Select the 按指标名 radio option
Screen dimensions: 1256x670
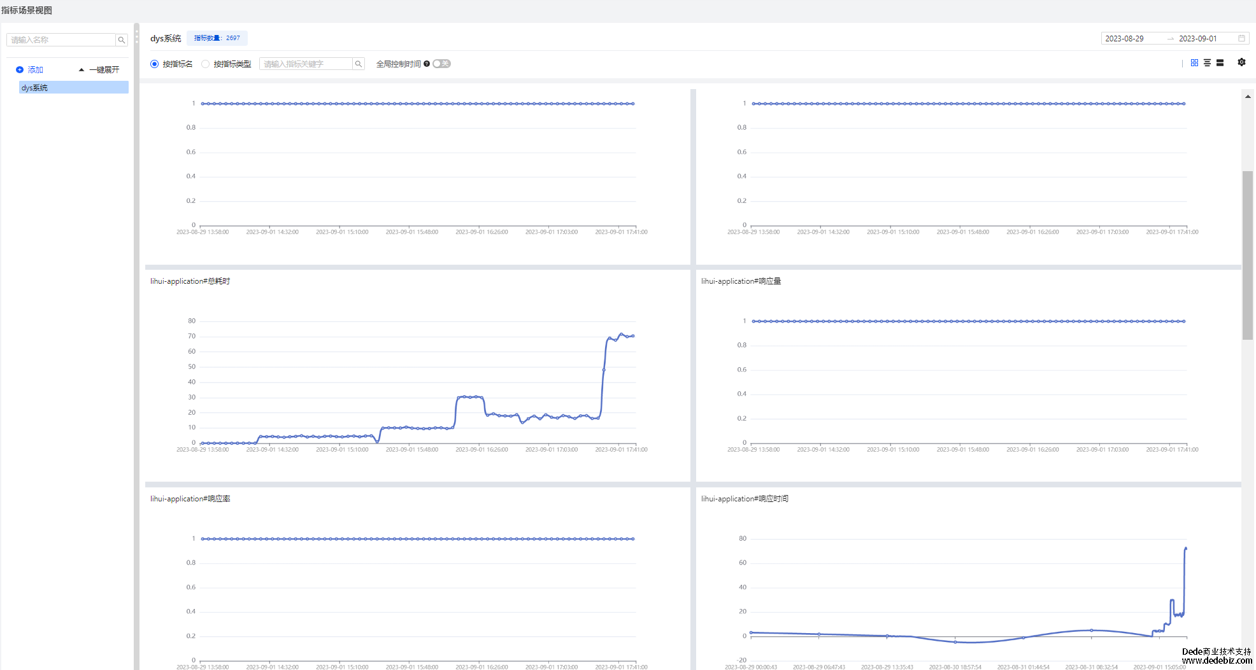coord(154,64)
